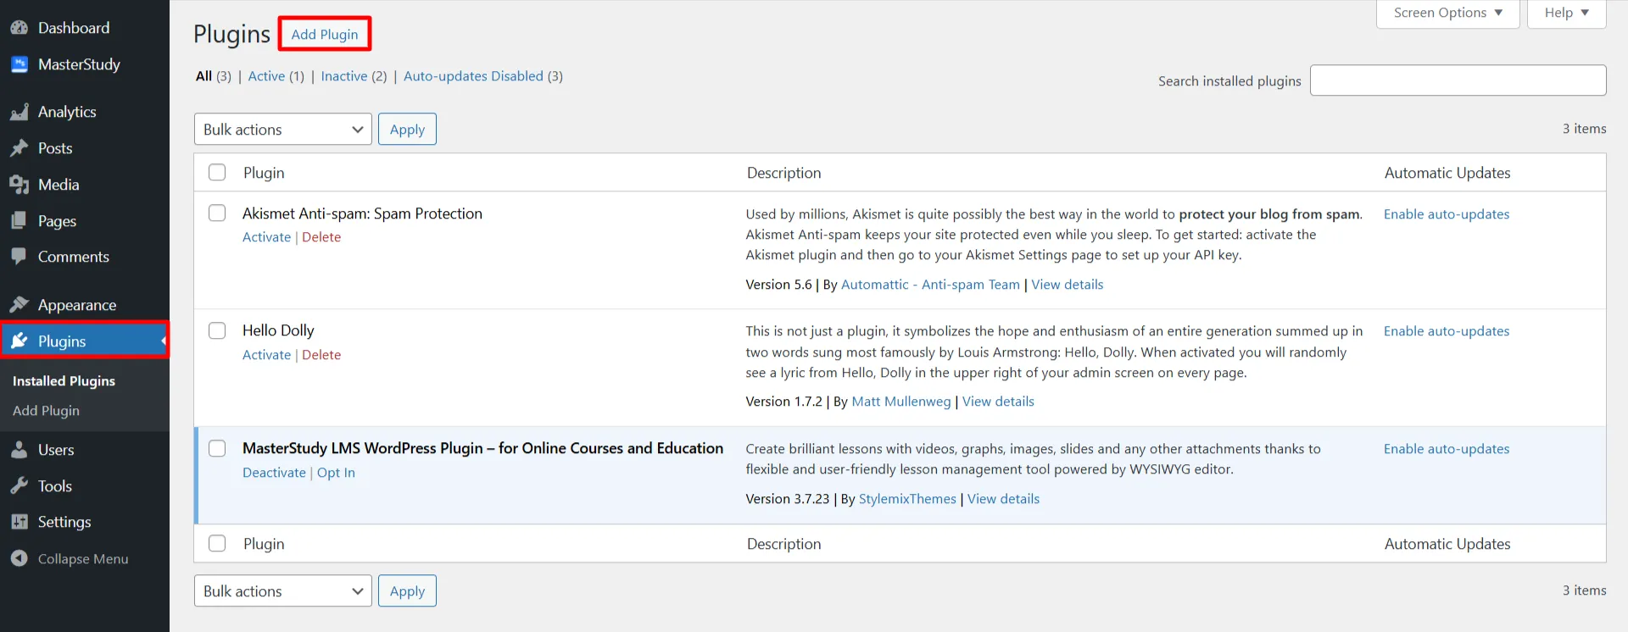The width and height of the screenshot is (1628, 632).
Task: Open Automattic - Anti-spam Team author link
Action: pyautogui.click(x=930, y=285)
